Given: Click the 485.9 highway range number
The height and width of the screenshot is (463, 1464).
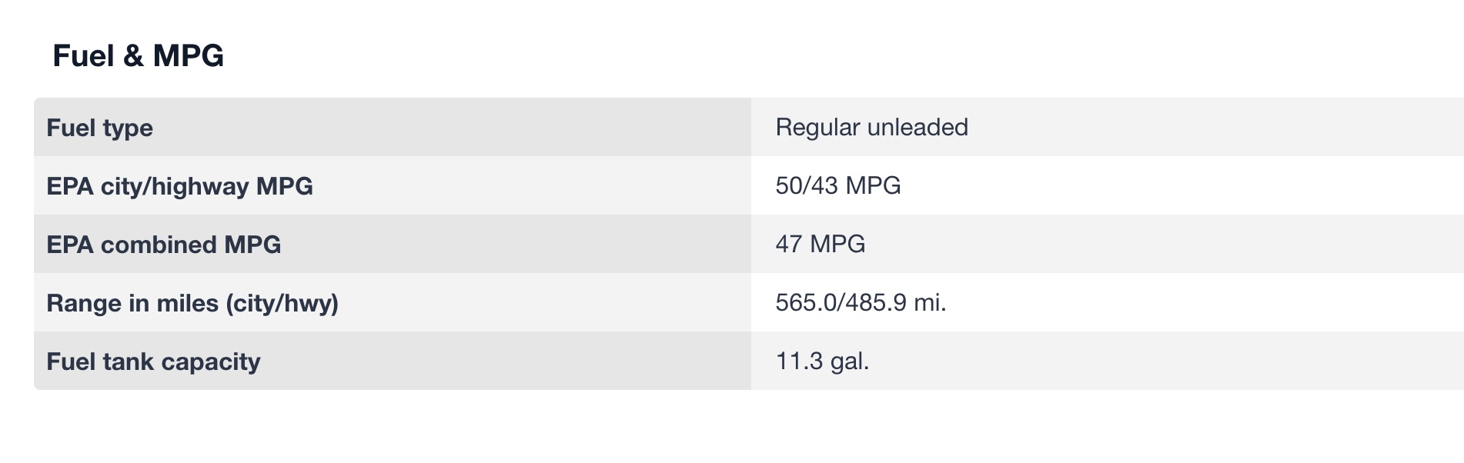Looking at the screenshot, I should click(x=876, y=302).
